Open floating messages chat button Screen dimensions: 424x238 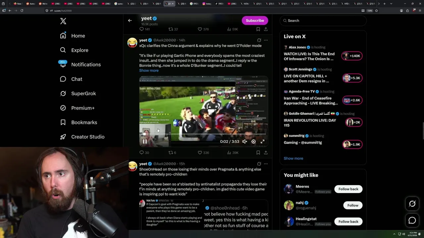(412, 220)
